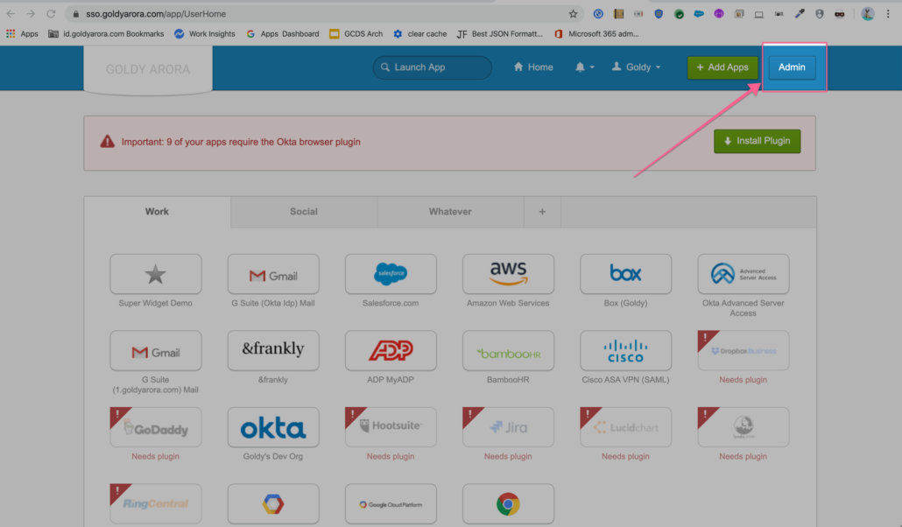Bookmark this page with the star icon
The image size is (902, 527).
(x=573, y=14)
